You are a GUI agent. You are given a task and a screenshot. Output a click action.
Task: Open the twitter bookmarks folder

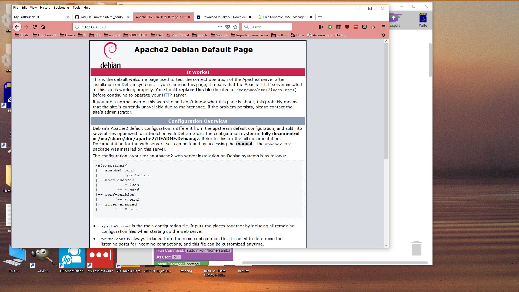coord(279,35)
